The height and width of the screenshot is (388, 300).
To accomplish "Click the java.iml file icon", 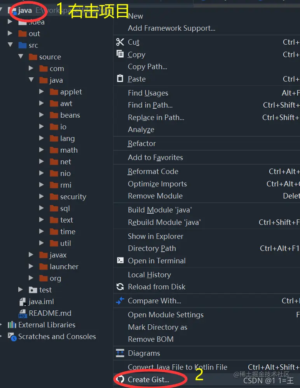I will click(23, 302).
